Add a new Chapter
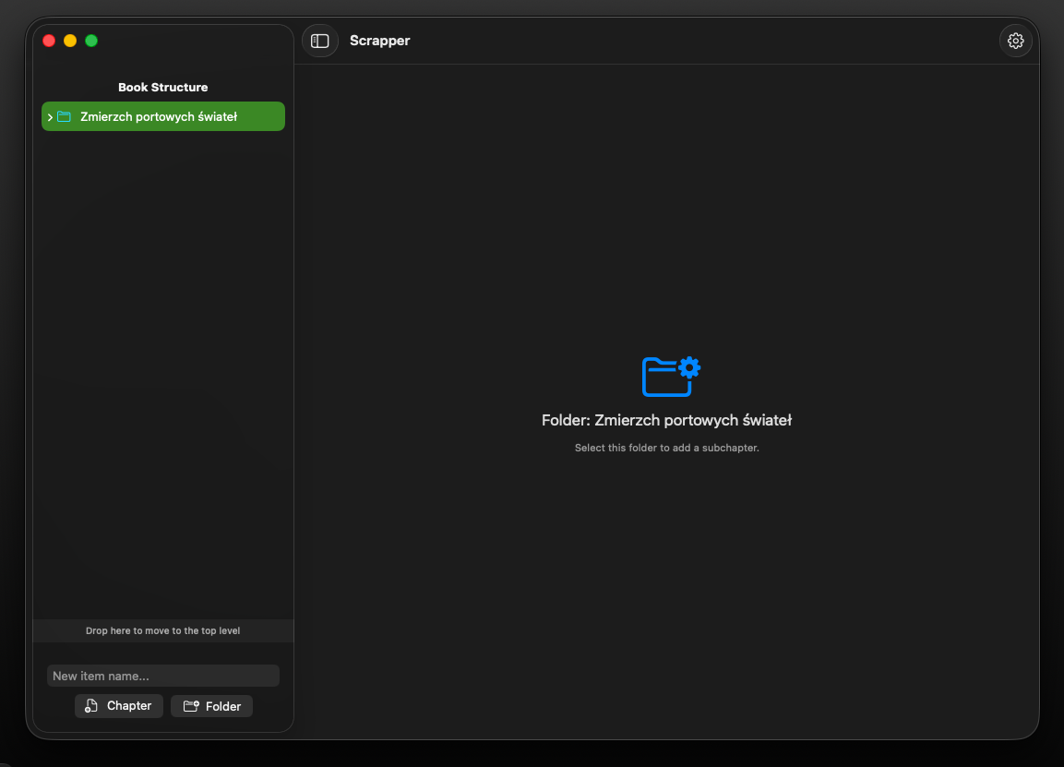The width and height of the screenshot is (1064, 767). tap(119, 706)
